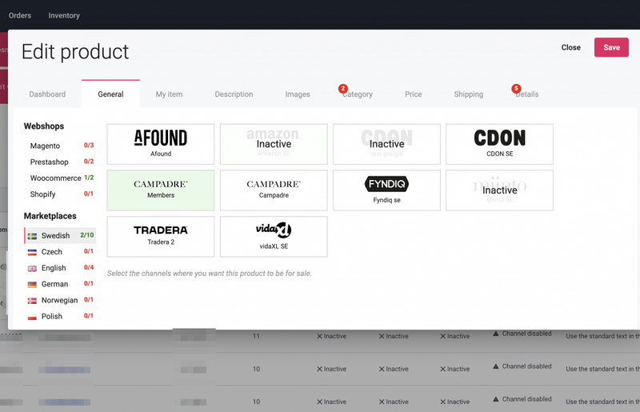Click the Save button
Viewport: 640px width, 412px height.
(x=611, y=47)
